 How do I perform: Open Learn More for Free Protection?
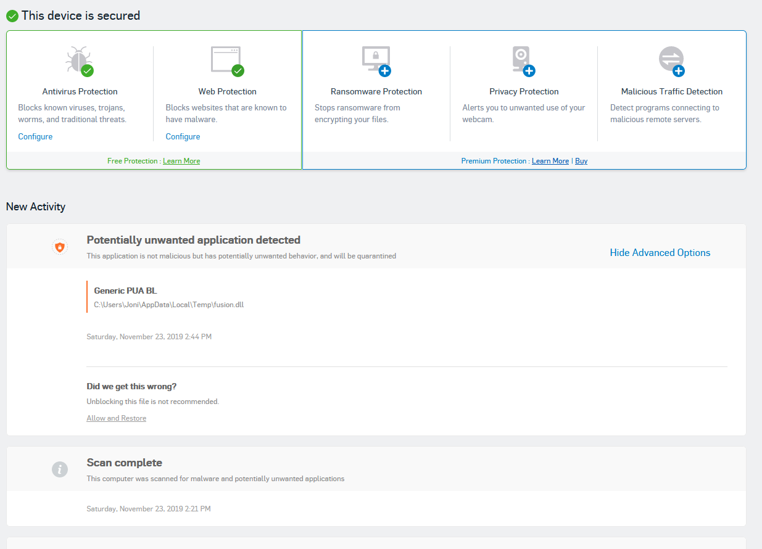coord(181,161)
